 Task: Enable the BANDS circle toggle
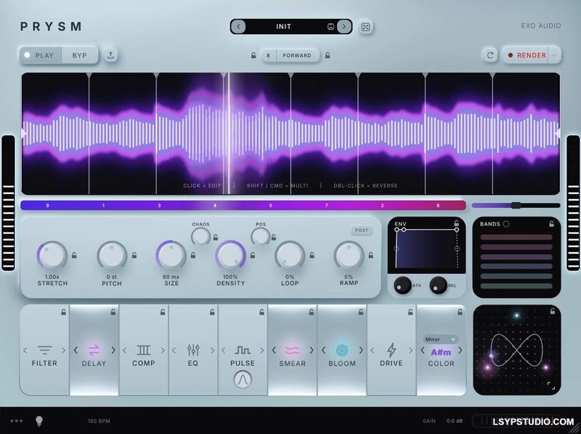506,224
